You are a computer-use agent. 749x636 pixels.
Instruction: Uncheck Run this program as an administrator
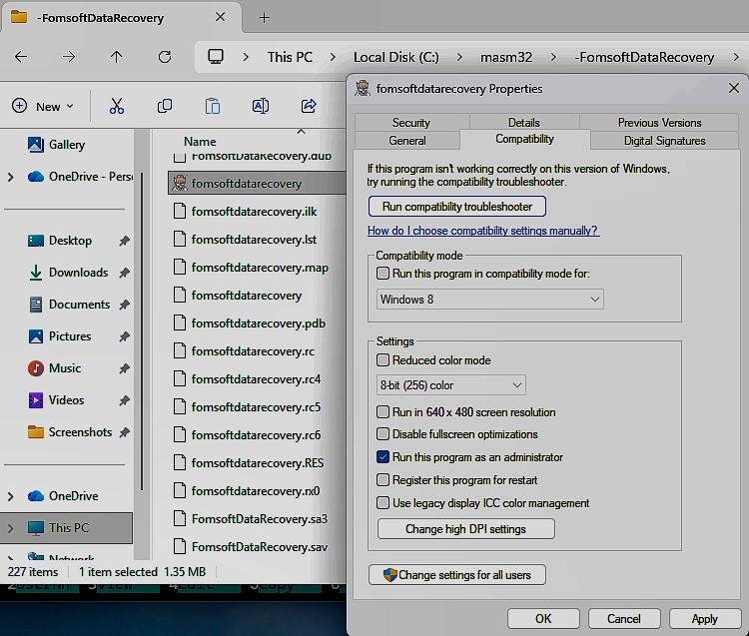pos(382,457)
